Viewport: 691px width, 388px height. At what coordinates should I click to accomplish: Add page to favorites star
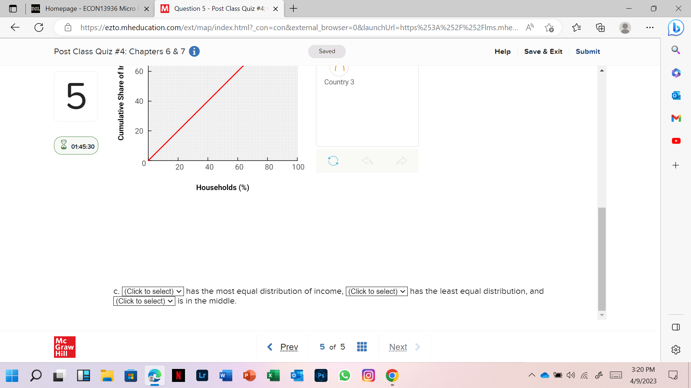(x=549, y=28)
